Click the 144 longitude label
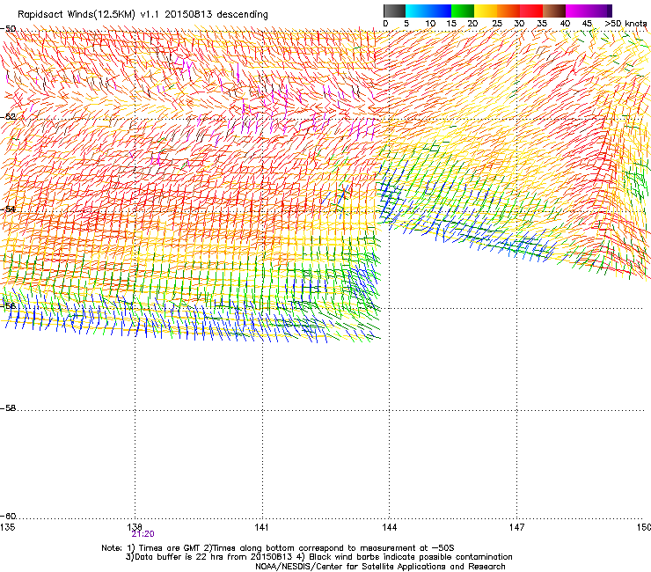Viewport: 651px width, 572px height. [390, 527]
